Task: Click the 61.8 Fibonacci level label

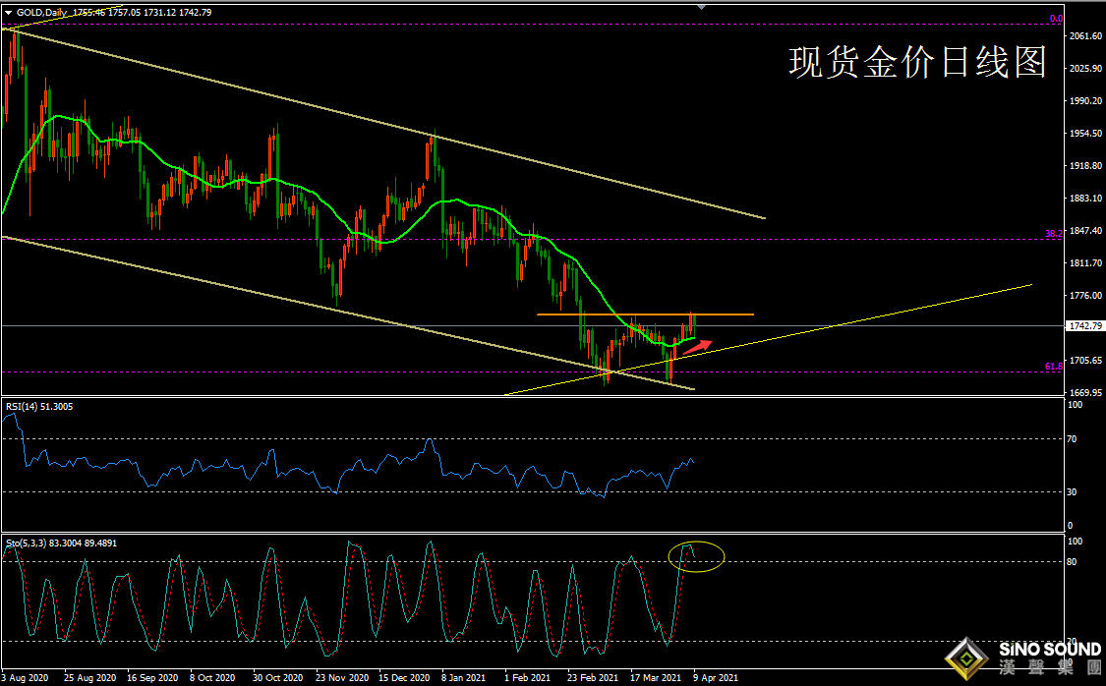Action: pos(1053,367)
